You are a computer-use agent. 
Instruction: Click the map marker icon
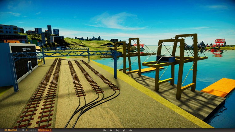coord(111,130)
